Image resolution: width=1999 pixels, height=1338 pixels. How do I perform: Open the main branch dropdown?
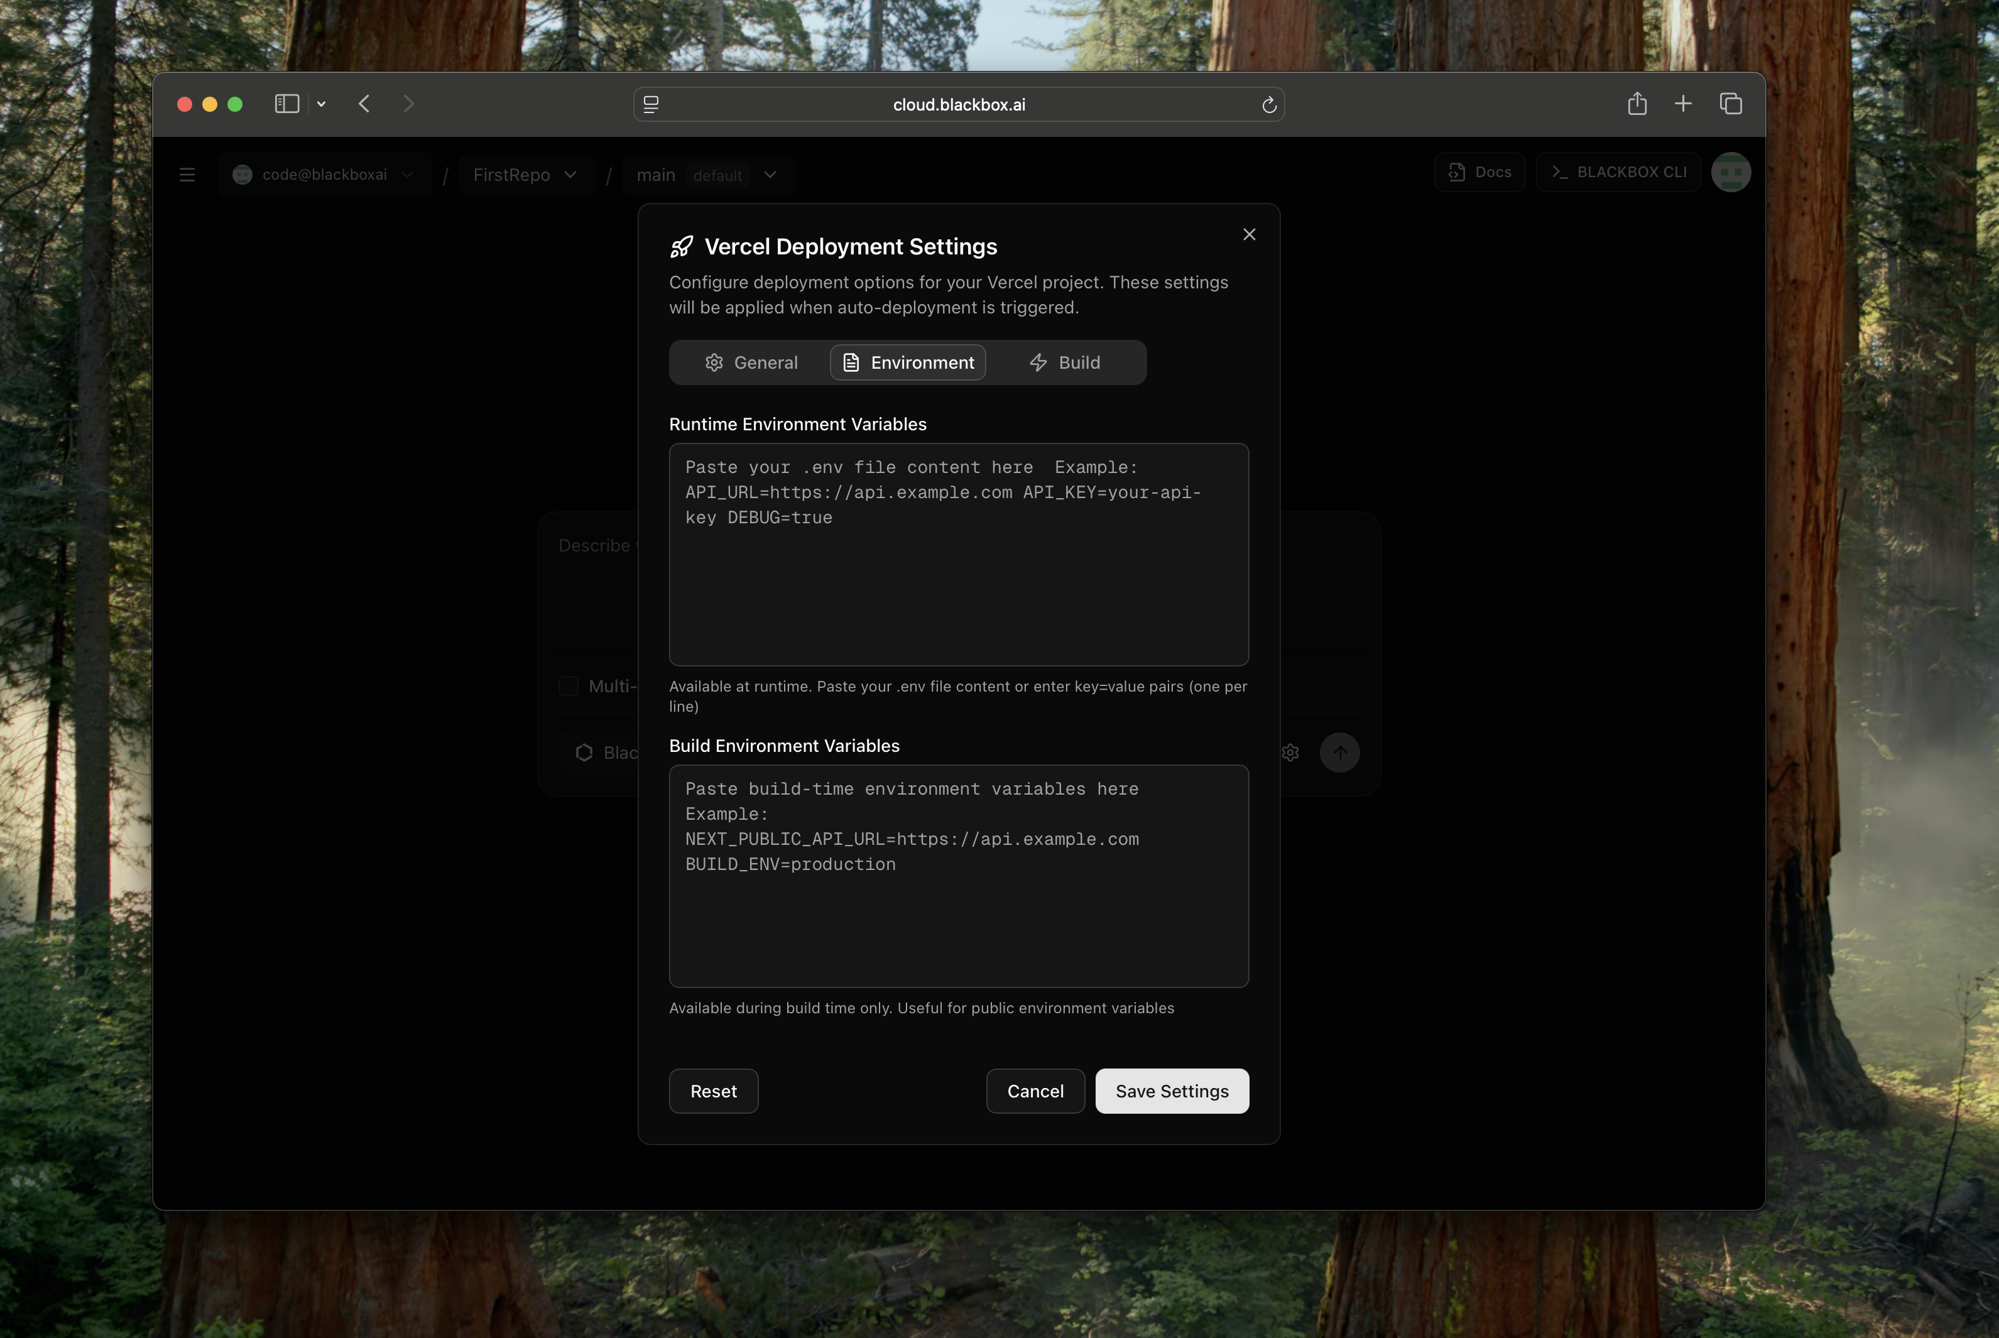point(708,174)
